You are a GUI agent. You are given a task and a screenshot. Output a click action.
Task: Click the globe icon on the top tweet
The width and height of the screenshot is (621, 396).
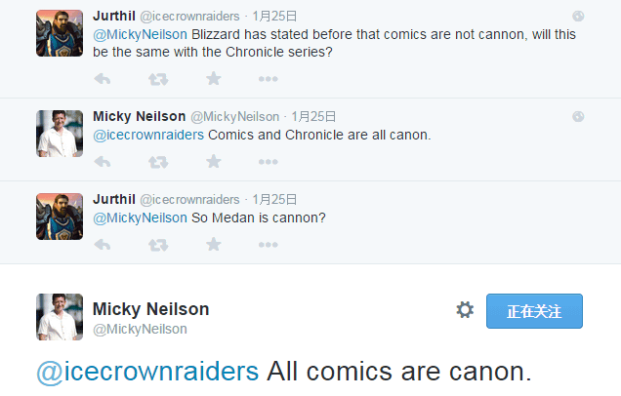point(578,17)
